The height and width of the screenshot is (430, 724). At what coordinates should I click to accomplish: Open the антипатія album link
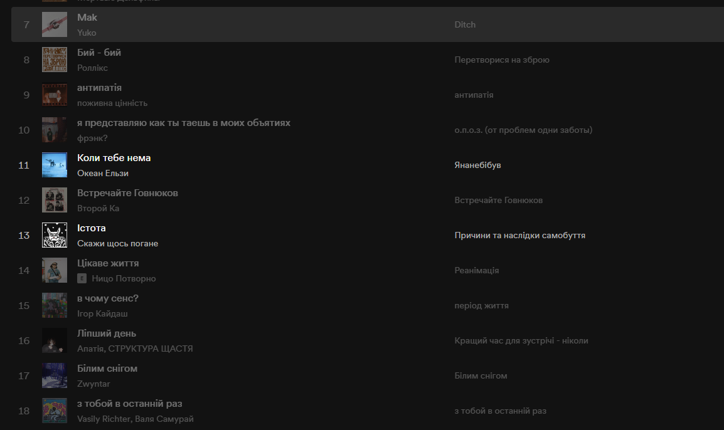474,95
